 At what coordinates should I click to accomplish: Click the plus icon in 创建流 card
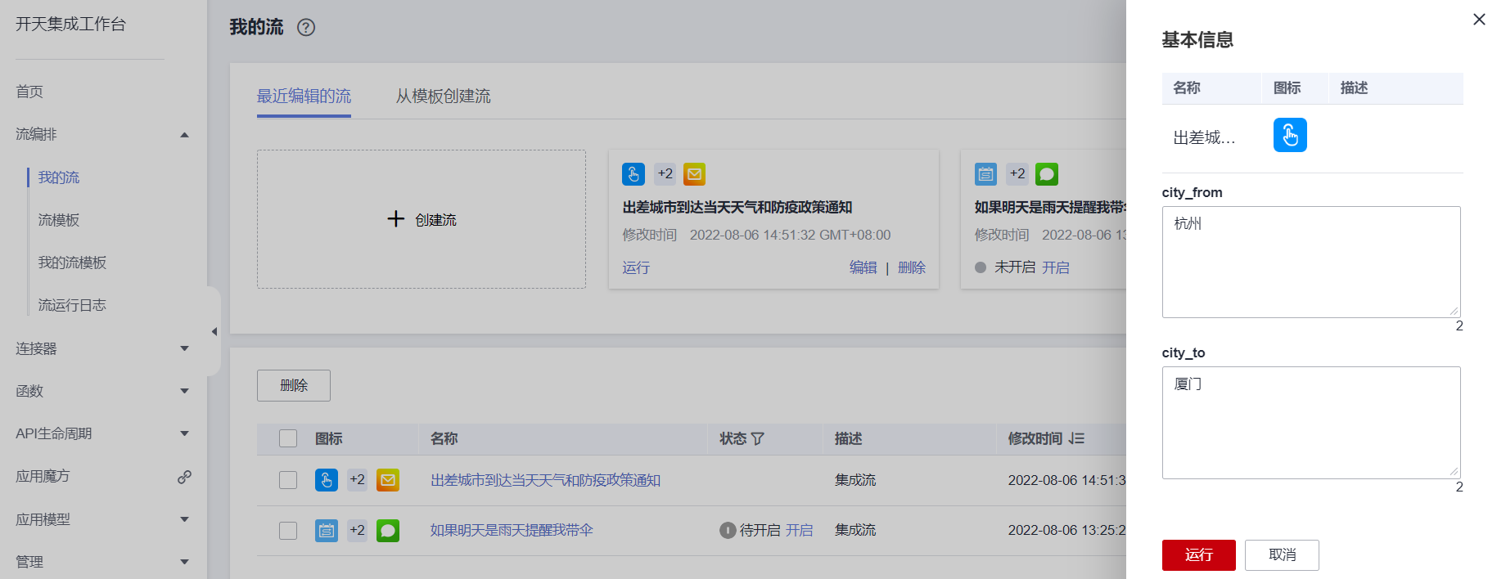pos(396,219)
